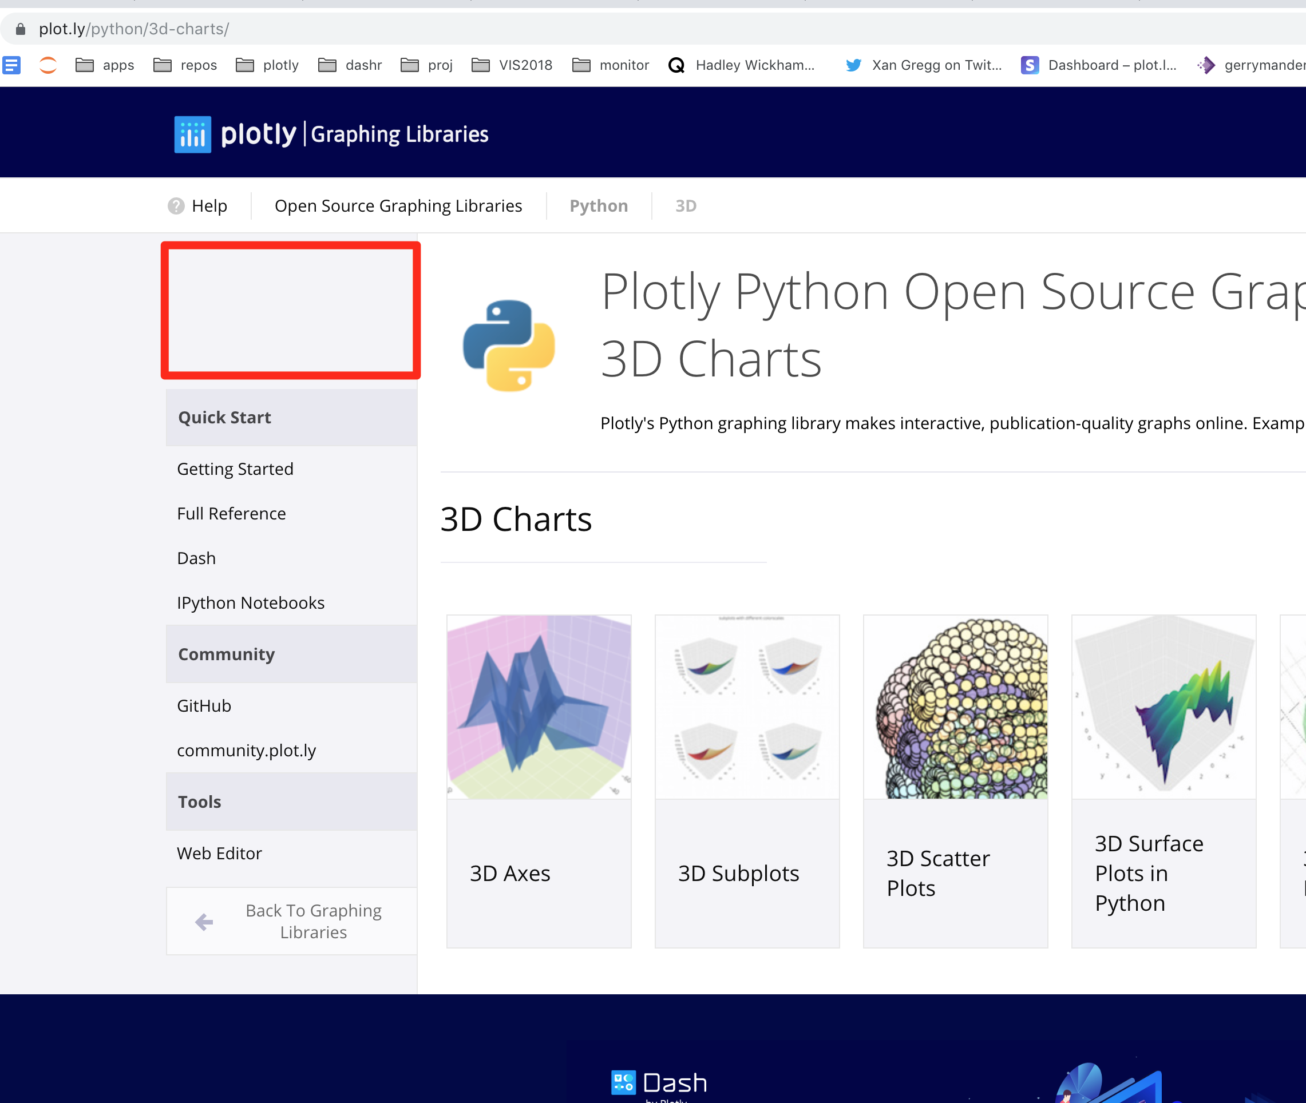Open the Getting Started sidebar link
The width and height of the screenshot is (1306, 1103).
click(235, 469)
